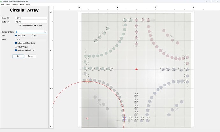Open the Library menu
The image size is (220, 132).
[15, 4]
